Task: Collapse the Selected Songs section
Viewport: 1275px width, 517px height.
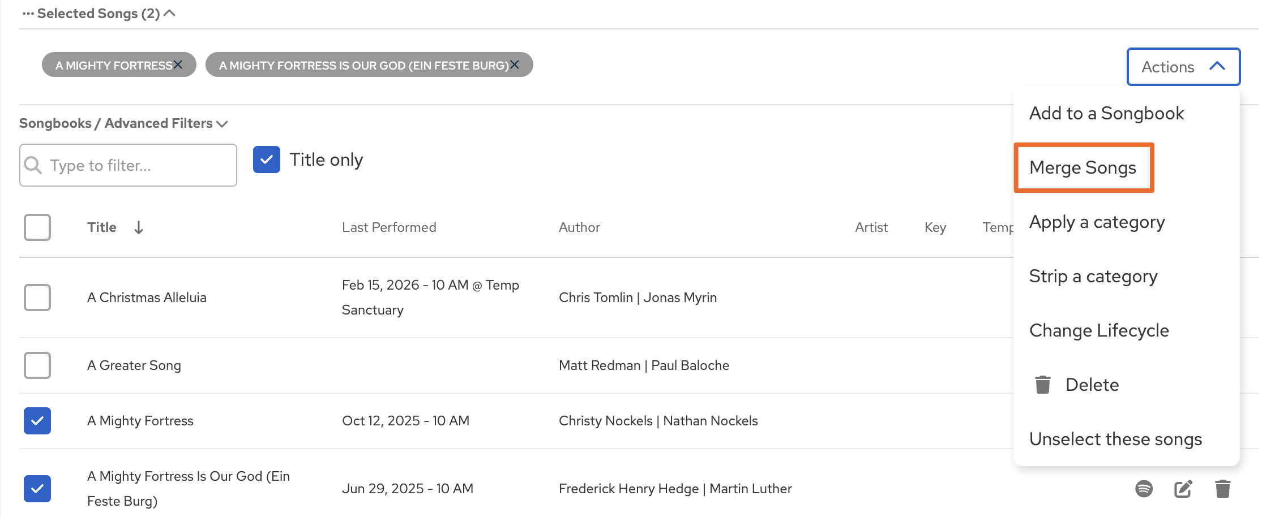Action: pos(169,14)
